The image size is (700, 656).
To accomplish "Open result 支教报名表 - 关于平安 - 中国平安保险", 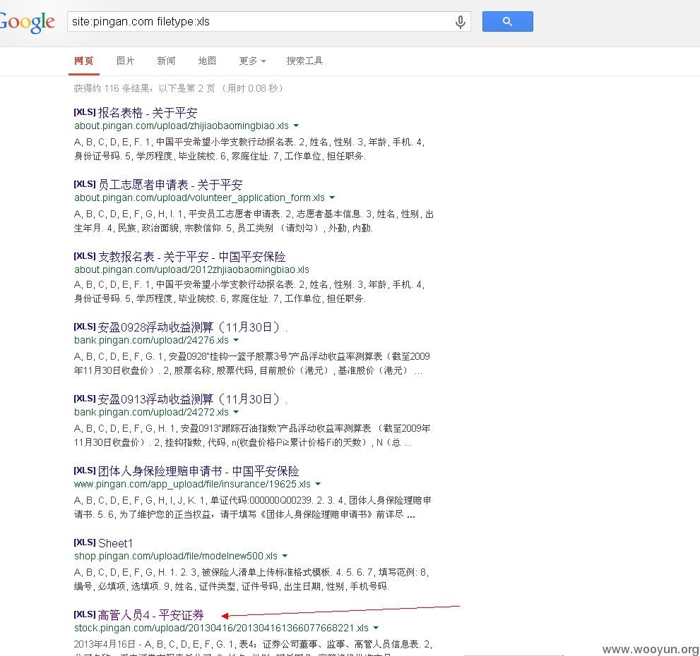I will (x=191, y=257).
